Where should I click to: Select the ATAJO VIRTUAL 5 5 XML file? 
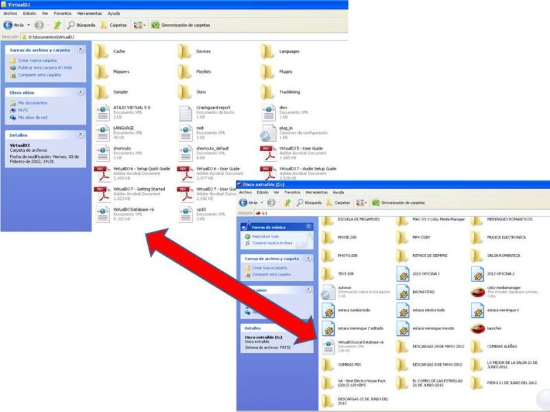point(123,113)
